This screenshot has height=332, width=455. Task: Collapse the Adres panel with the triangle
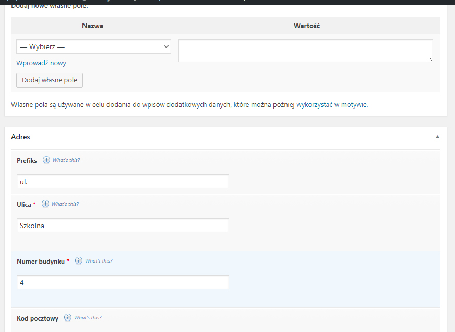(x=437, y=137)
